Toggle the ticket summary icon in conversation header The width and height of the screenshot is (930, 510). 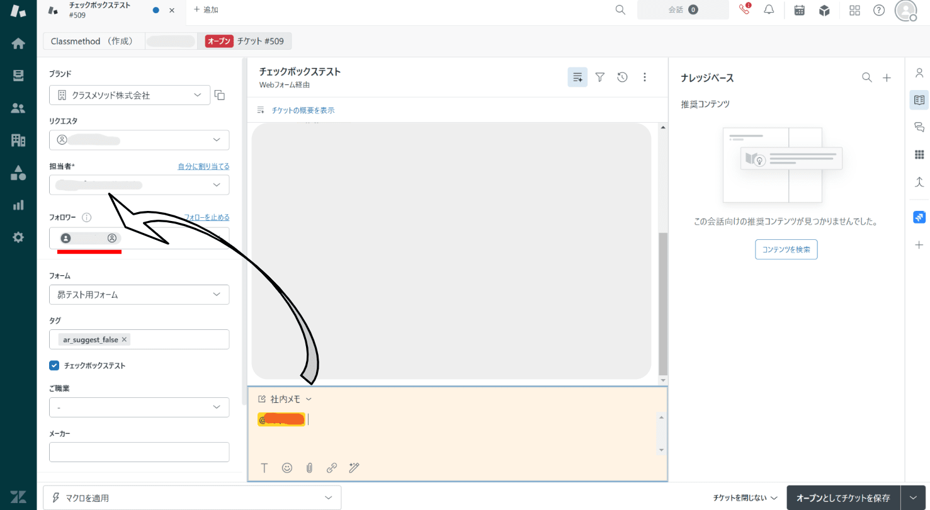[577, 77]
